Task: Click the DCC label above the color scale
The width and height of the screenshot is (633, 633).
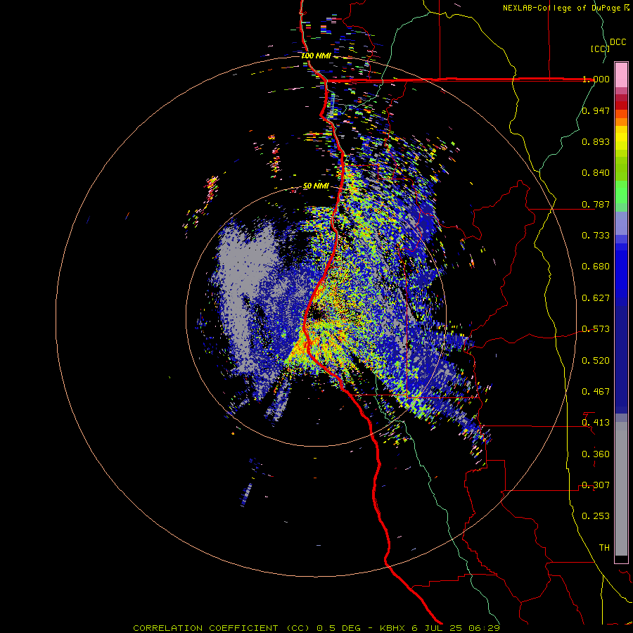Action: 618,42
